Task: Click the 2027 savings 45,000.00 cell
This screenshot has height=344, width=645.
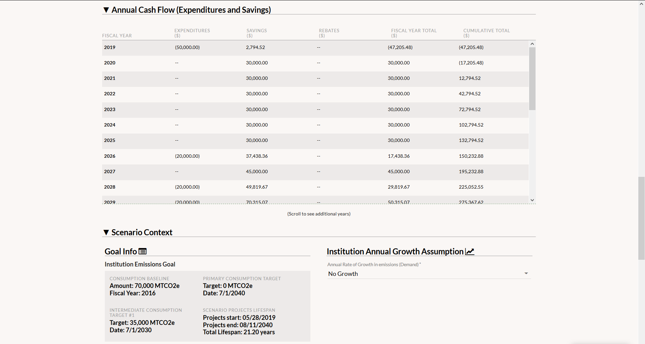Action: click(257, 171)
